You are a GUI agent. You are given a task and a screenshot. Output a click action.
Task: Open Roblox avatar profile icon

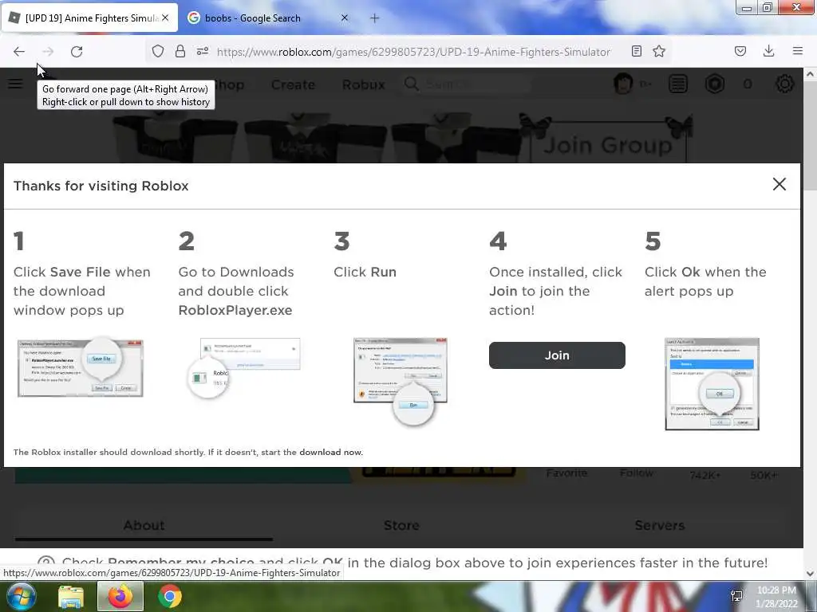623,83
